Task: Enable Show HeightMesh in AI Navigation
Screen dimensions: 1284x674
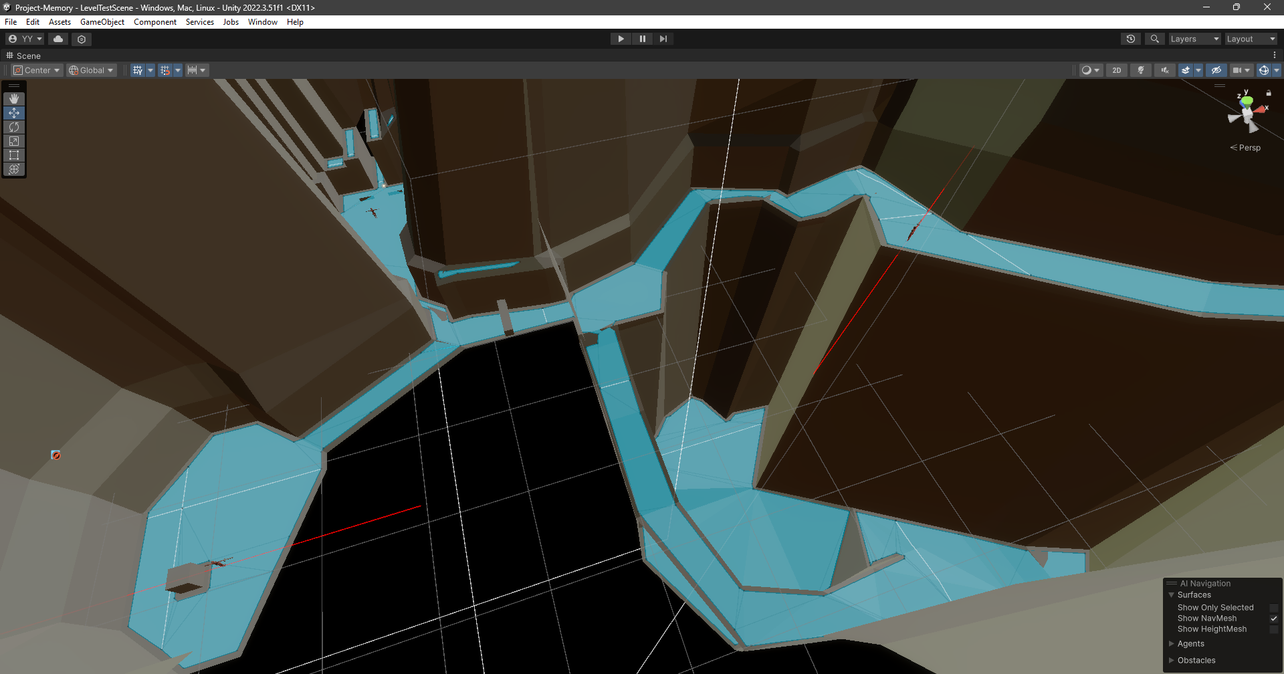Action: pos(1275,629)
